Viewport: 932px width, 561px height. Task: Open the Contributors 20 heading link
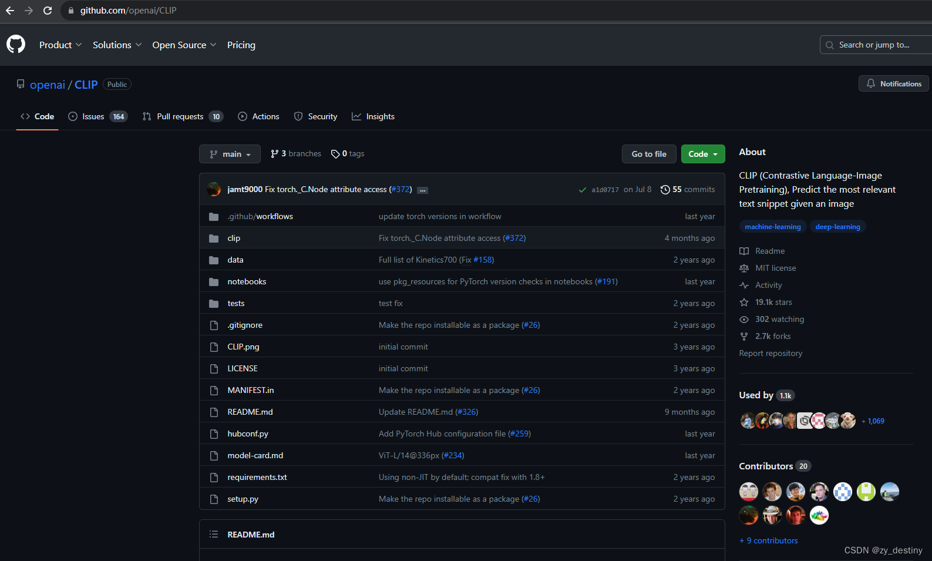coord(775,466)
